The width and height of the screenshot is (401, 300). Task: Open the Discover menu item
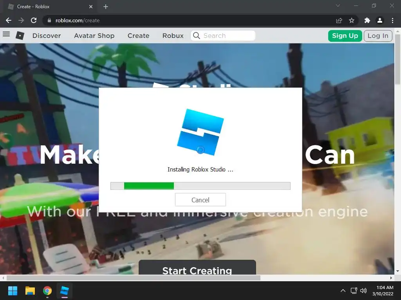click(47, 36)
